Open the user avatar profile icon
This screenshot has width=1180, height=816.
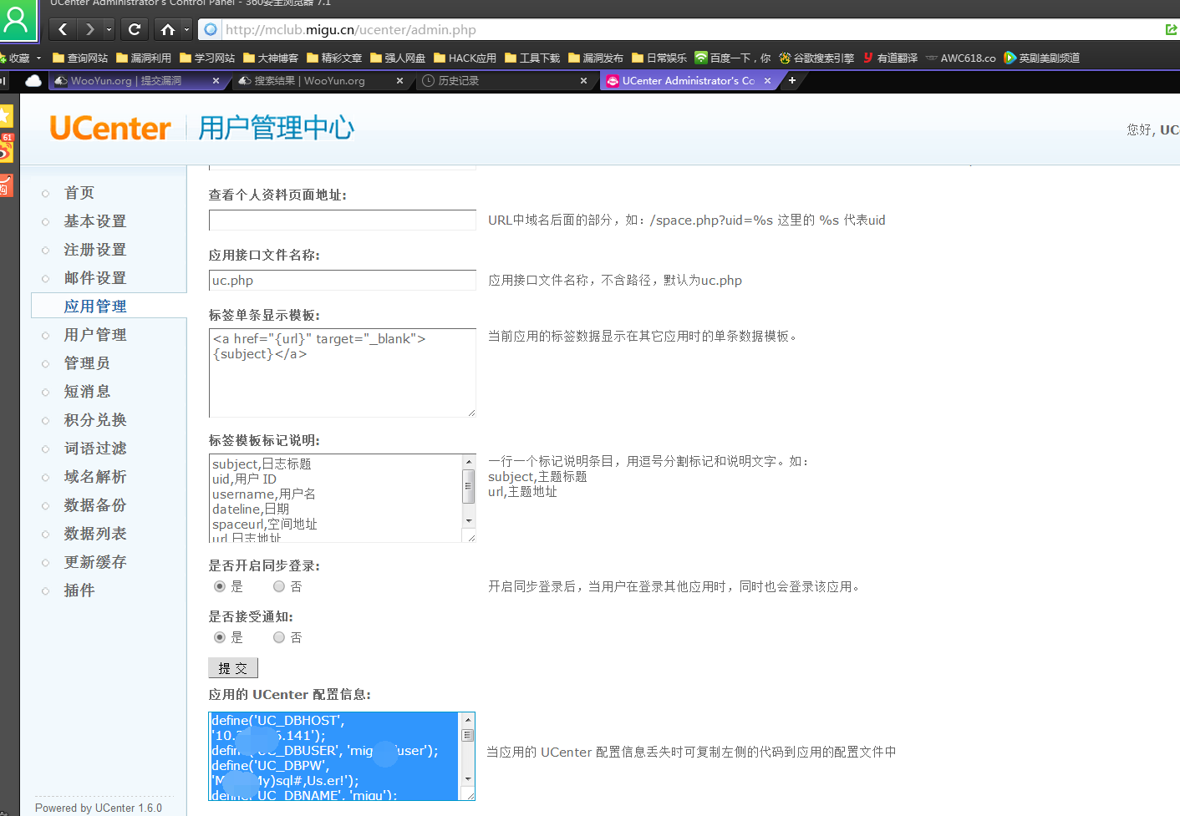17,19
